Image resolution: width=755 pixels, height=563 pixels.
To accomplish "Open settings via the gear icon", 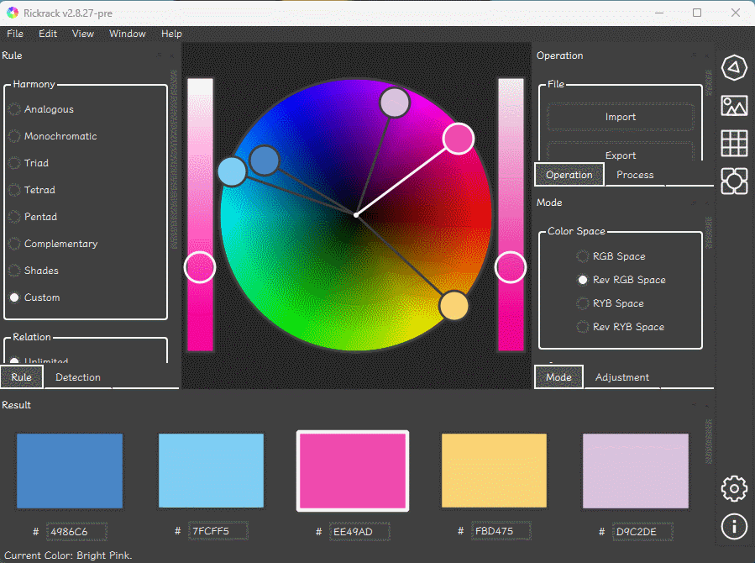I will click(734, 487).
